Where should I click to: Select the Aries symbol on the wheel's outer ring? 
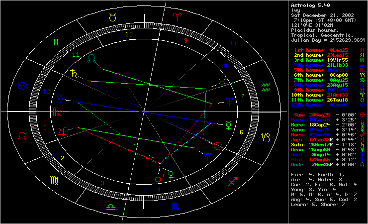tap(177, 17)
